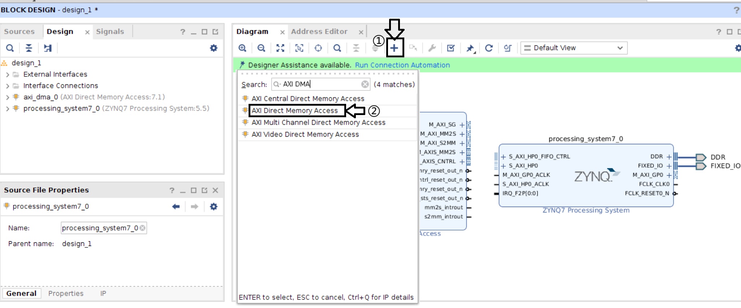Screen dimensions: 741x308
Task: Open the Default View dropdown
Action: tap(574, 48)
